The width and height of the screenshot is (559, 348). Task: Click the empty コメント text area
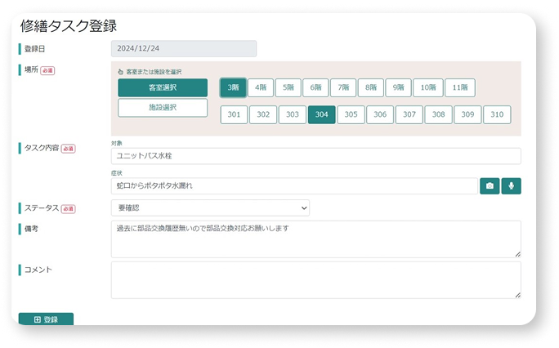click(315, 279)
